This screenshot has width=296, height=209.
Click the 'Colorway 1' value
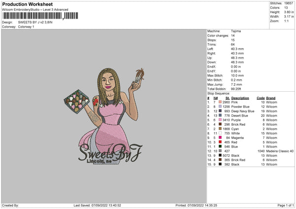click(x=26, y=27)
